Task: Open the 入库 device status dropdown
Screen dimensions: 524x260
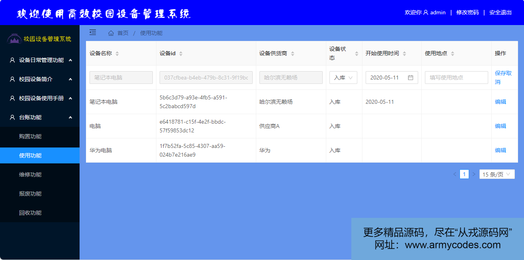Action: (x=343, y=78)
